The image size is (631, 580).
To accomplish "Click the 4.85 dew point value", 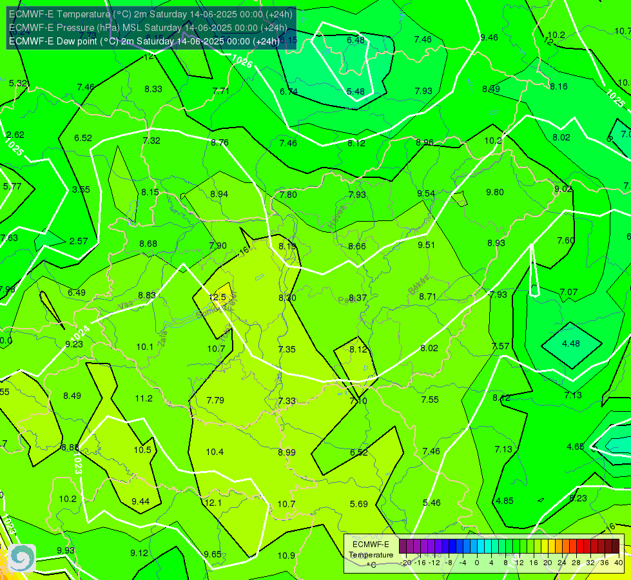I will click(x=505, y=501).
